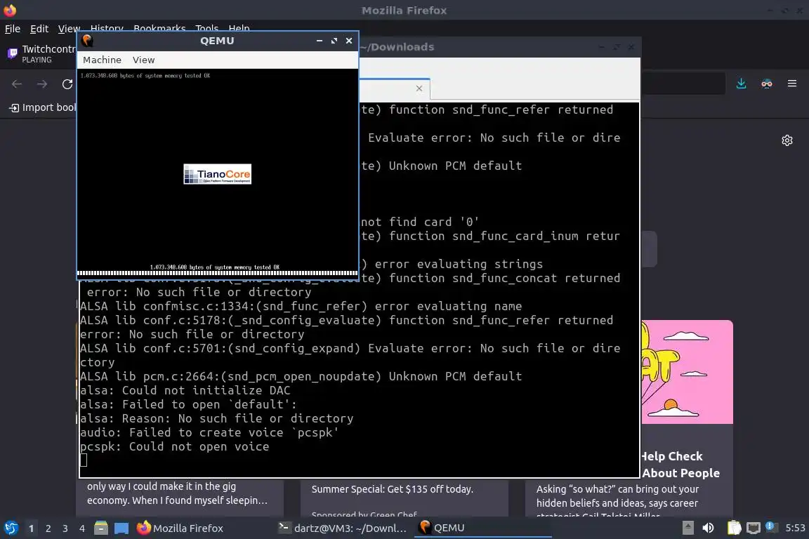Click Import bookmarks button in Firefox

(x=42, y=107)
